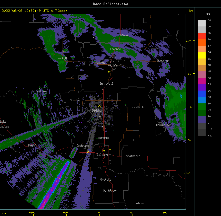Click the legend value -30

coord(210,135)
